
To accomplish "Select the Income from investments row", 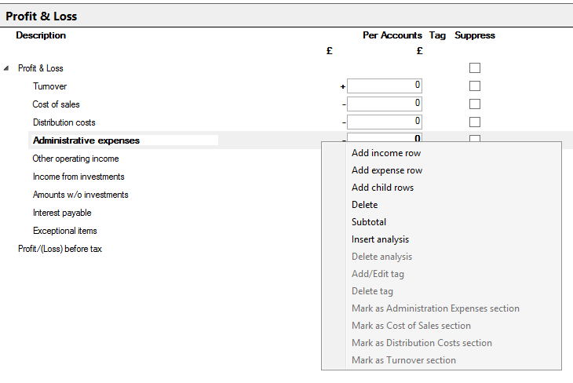I will (x=78, y=177).
